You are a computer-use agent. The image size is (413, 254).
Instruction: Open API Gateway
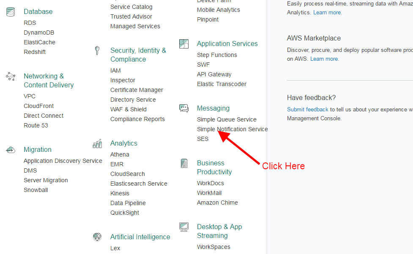(x=214, y=74)
